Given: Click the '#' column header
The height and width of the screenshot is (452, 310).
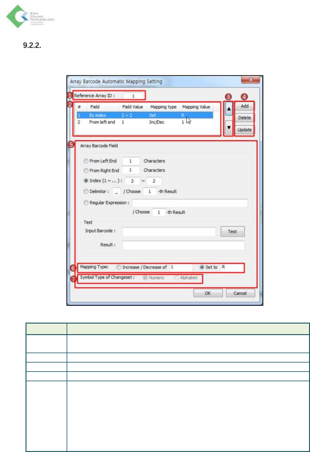Looking at the screenshot, I should point(79,107).
